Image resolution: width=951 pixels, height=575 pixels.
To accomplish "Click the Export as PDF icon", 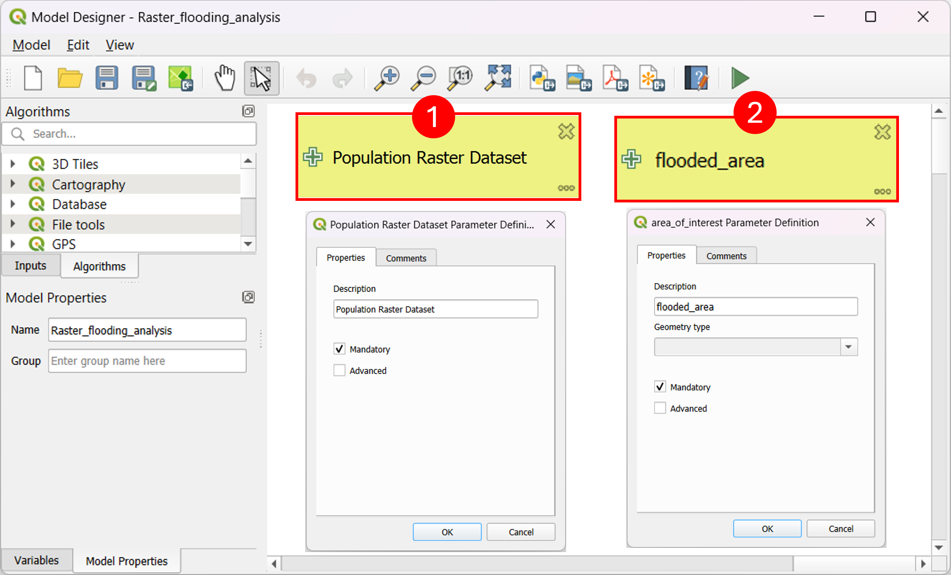I will coord(615,78).
